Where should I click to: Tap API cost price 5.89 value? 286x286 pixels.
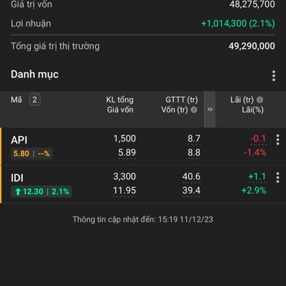127,153
